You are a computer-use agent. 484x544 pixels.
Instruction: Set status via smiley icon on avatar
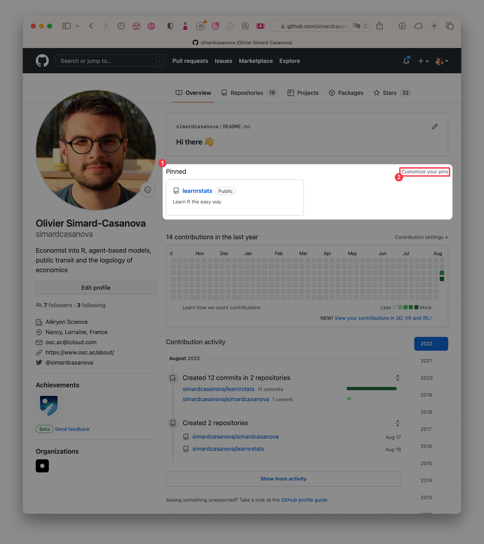point(148,190)
